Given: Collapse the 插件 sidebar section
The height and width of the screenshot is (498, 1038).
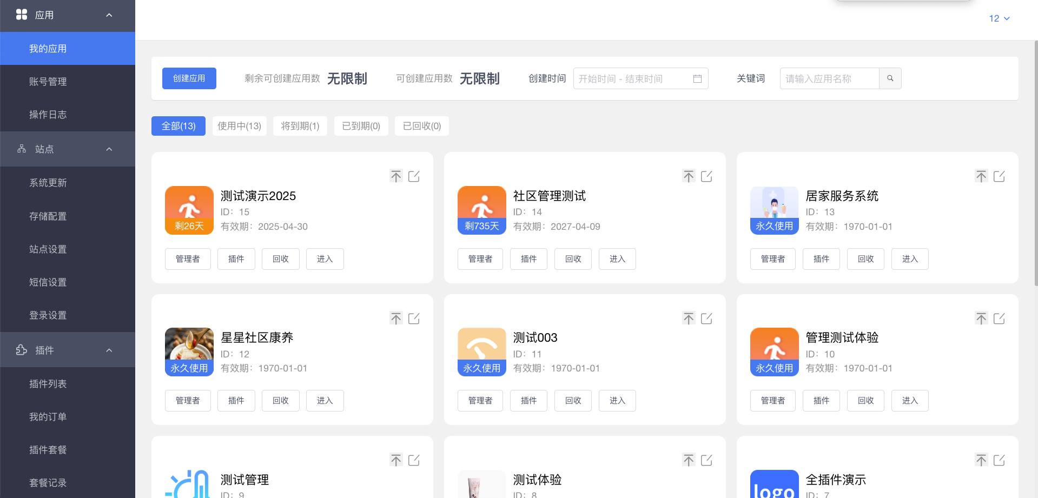Looking at the screenshot, I should (x=109, y=350).
